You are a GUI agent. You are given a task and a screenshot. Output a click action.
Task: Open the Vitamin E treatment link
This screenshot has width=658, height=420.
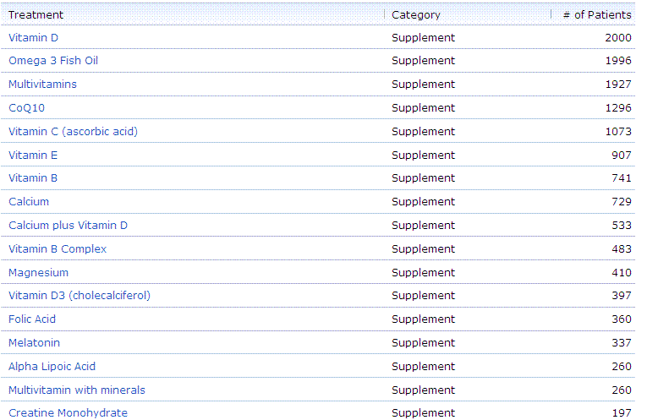click(x=33, y=155)
